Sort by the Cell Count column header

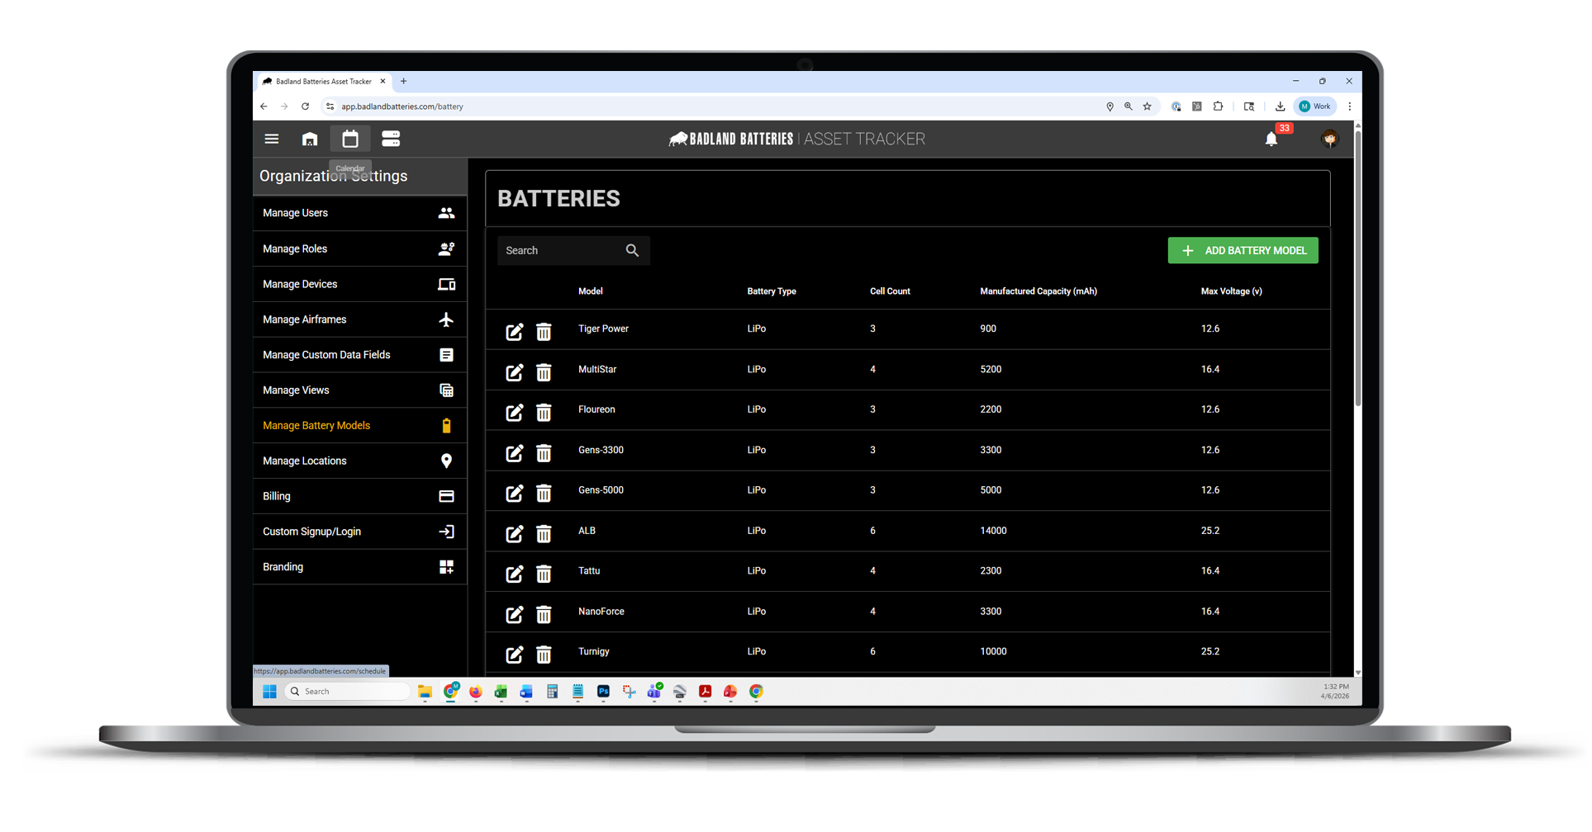890,291
